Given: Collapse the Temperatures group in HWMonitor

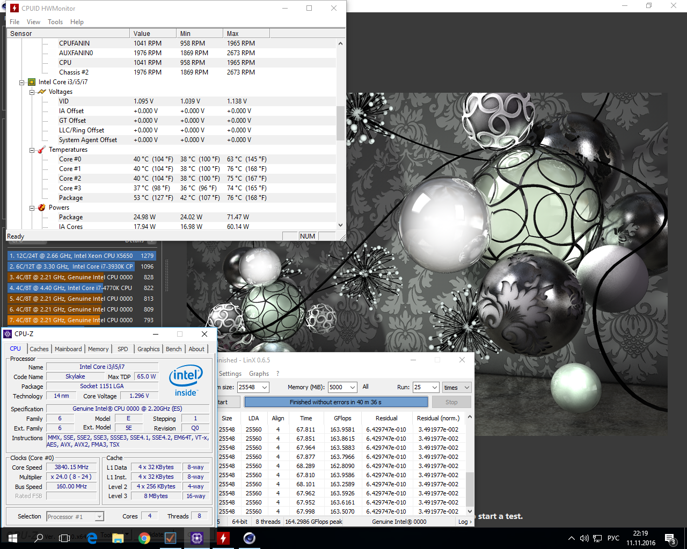Looking at the screenshot, I should [32, 150].
